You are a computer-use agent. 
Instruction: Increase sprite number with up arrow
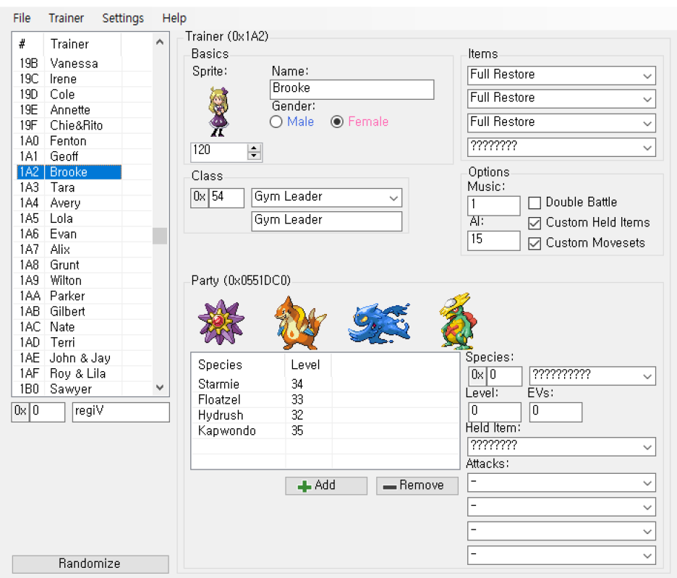click(x=255, y=148)
